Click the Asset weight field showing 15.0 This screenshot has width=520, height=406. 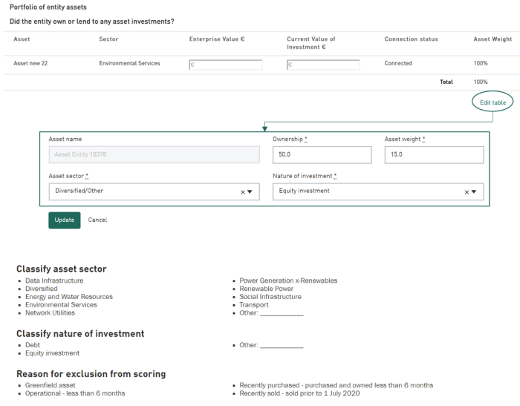pos(434,154)
